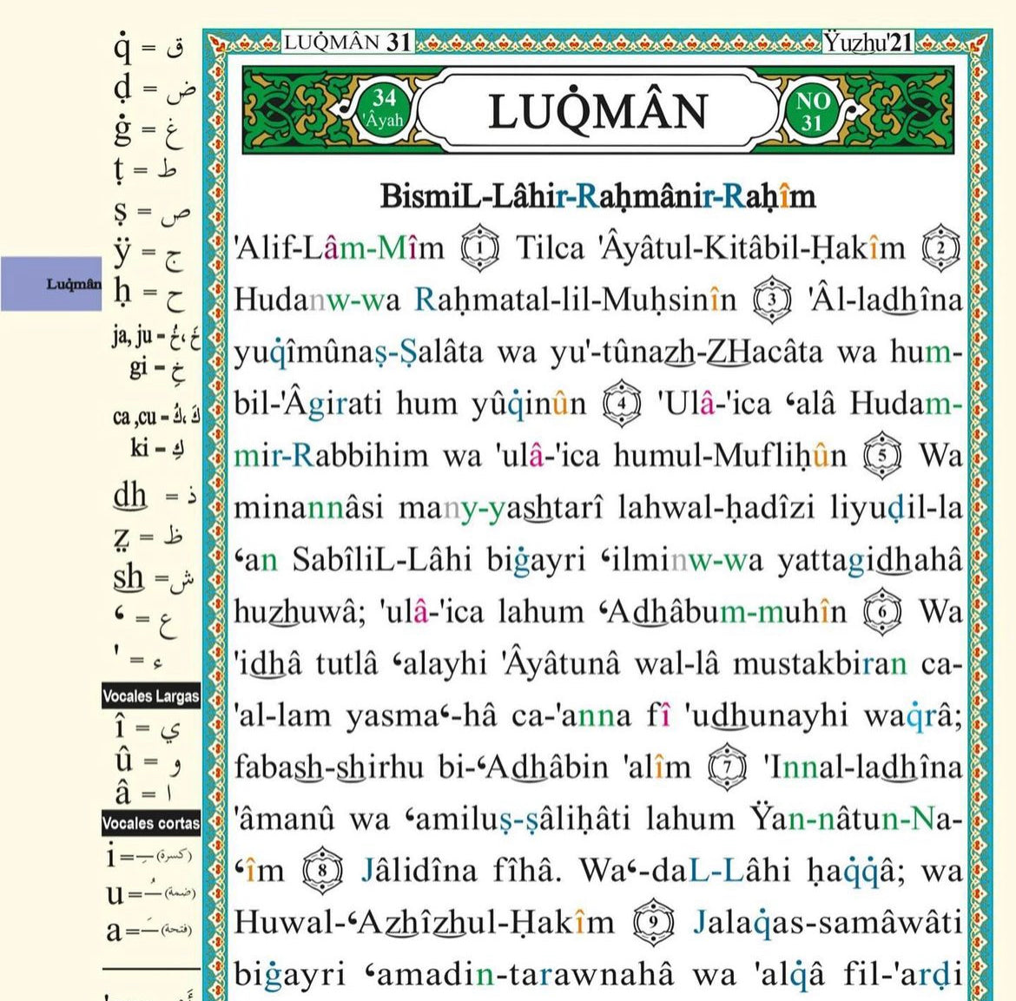Click the 'LUQMÂN 31' page header label
This screenshot has width=1016, height=1001.
tap(347, 42)
